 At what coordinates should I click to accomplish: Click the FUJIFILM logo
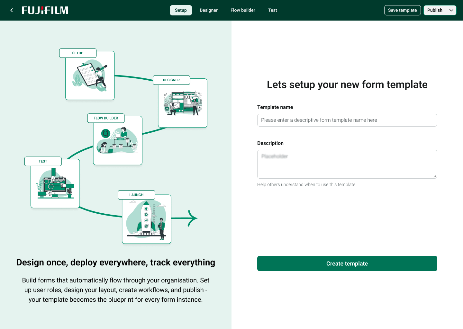(x=45, y=10)
